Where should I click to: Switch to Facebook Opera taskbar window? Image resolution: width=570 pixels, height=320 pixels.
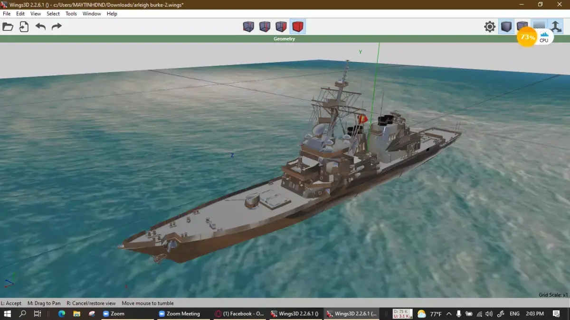pyautogui.click(x=240, y=313)
